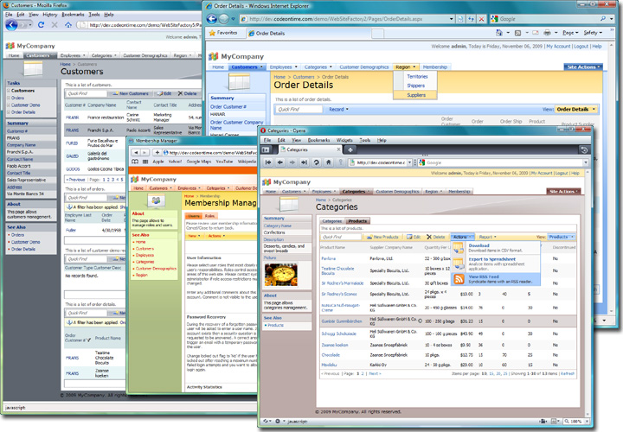
Task: Click the Google search box in Opera
Action: 504,162
